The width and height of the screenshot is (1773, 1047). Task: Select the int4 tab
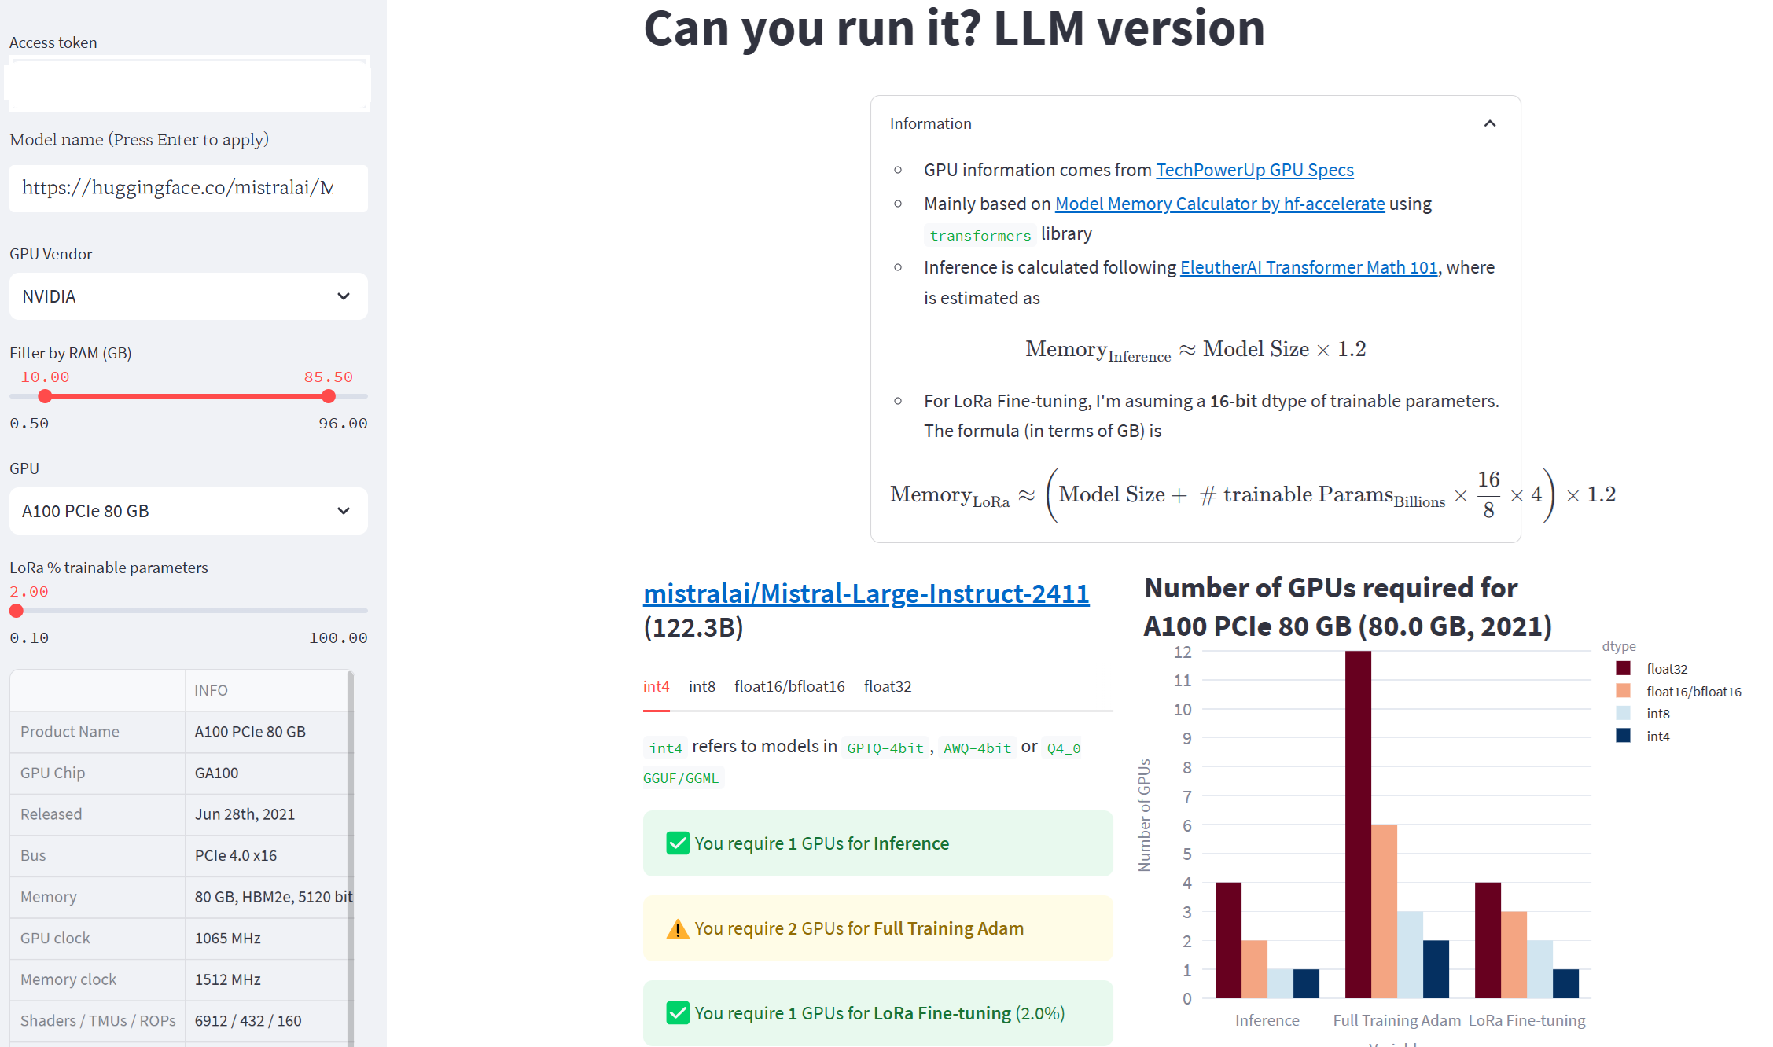tap(656, 686)
